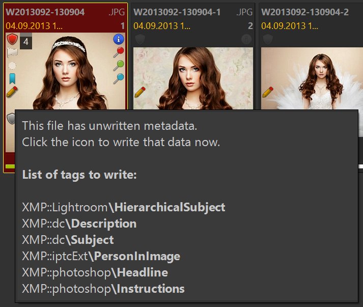Click 'This file has unwritten metadata.' text

pyautogui.click(x=109, y=126)
